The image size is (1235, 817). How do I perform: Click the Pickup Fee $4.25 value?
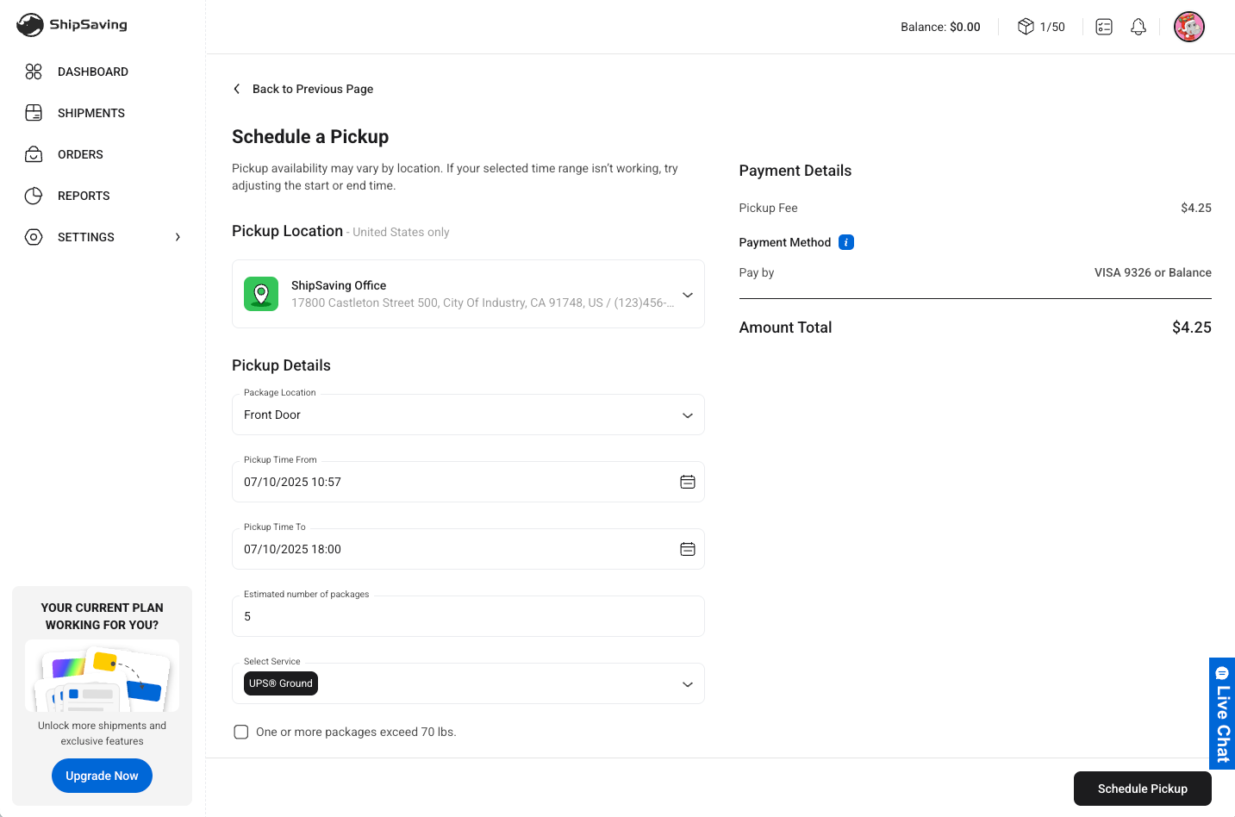coord(1196,208)
